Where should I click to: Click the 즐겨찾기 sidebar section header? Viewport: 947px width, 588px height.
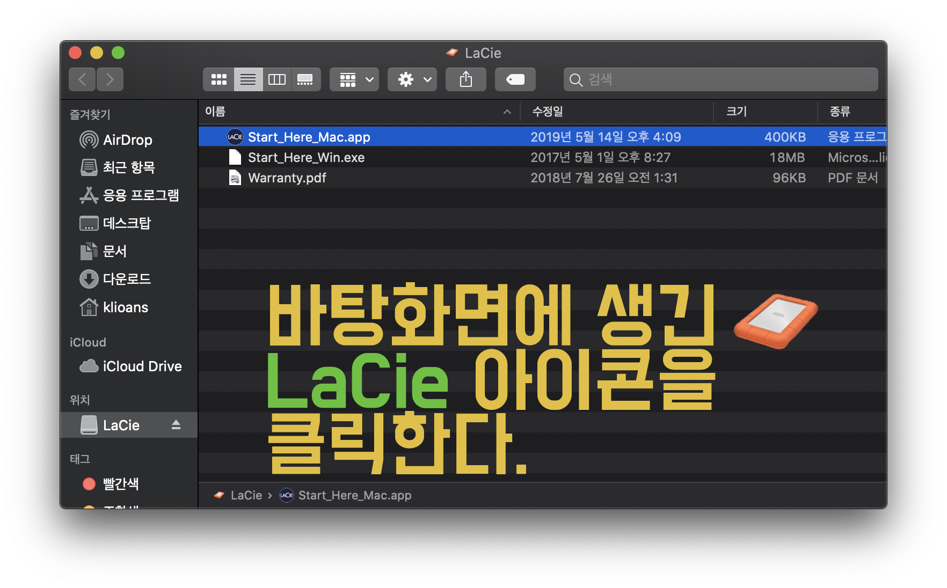[90, 115]
